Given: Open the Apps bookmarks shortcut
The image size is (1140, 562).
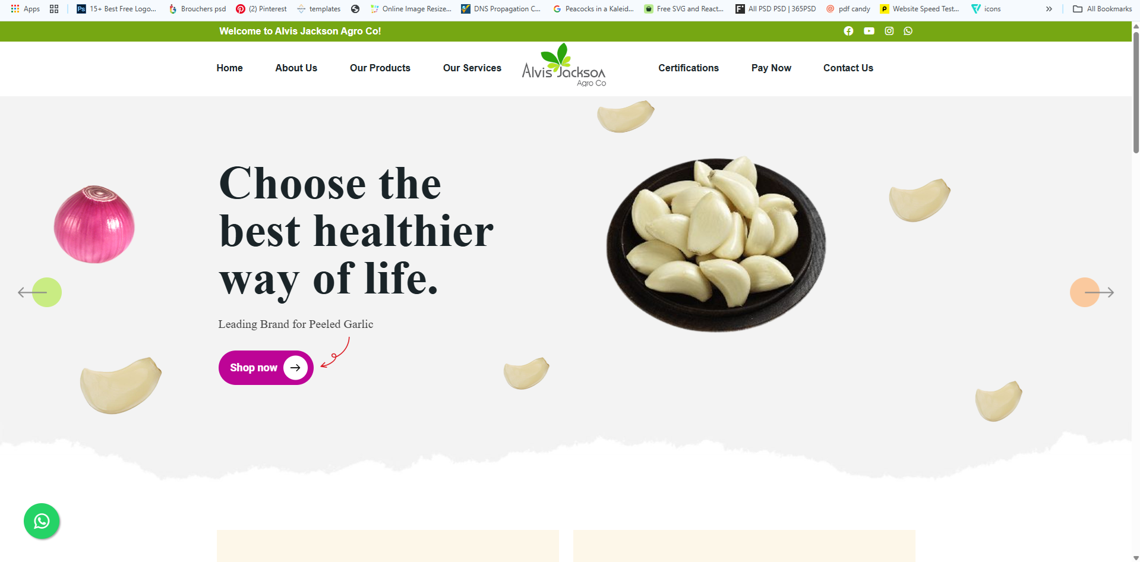Looking at the screenshot, I should pyautogui.click(x=26, y=9).
